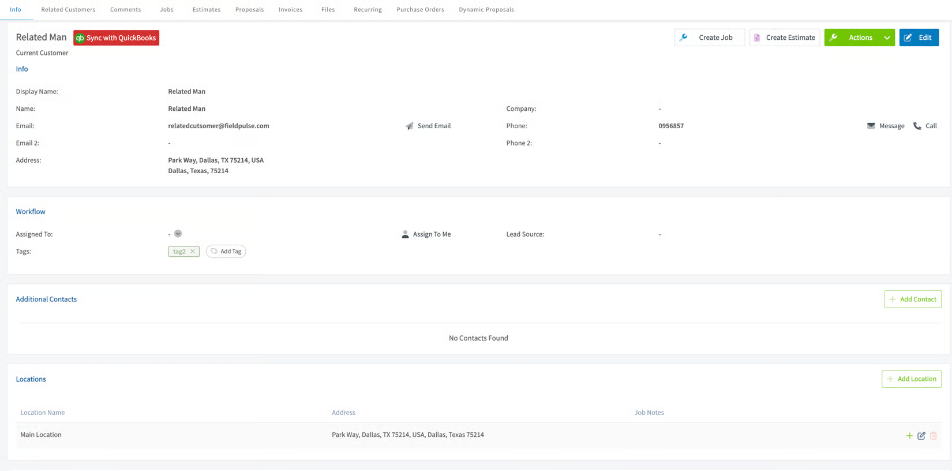Image resolution: width=952 pixels, height=471 pixels.
Task: Remove tag2 with its x icon
Action: pyautogui.click(x=193, y=252)
